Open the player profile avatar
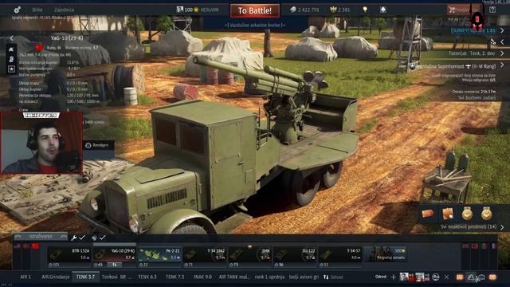 (180, 10)
